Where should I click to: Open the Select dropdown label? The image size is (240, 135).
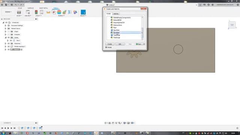(x=83, y=16)
